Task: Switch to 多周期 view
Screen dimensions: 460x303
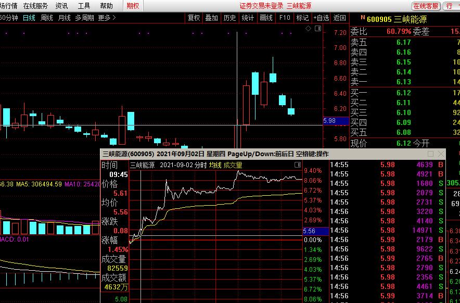Action: pos(84,18)
